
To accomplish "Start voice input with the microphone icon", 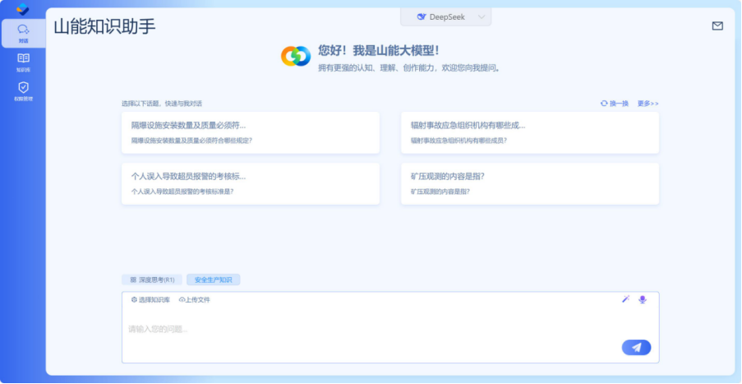I will click(x=642, y=299).
